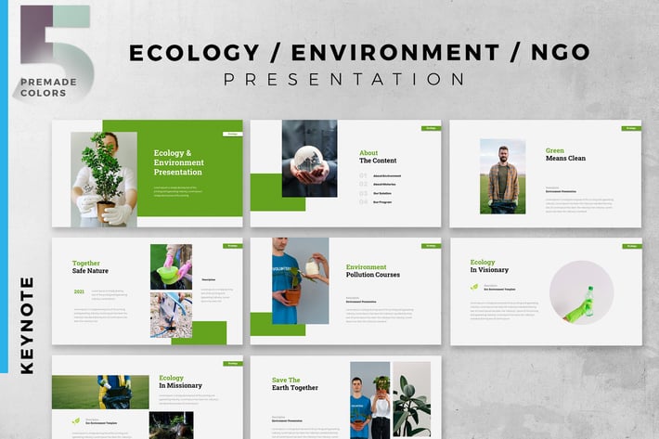Click the leaf icon in Ecology In Visionary slide
Viewport: 659px width, 439px height.
(474, 288)
